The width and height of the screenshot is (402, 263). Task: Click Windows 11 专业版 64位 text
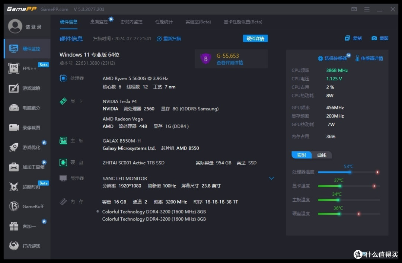point(89,55)
